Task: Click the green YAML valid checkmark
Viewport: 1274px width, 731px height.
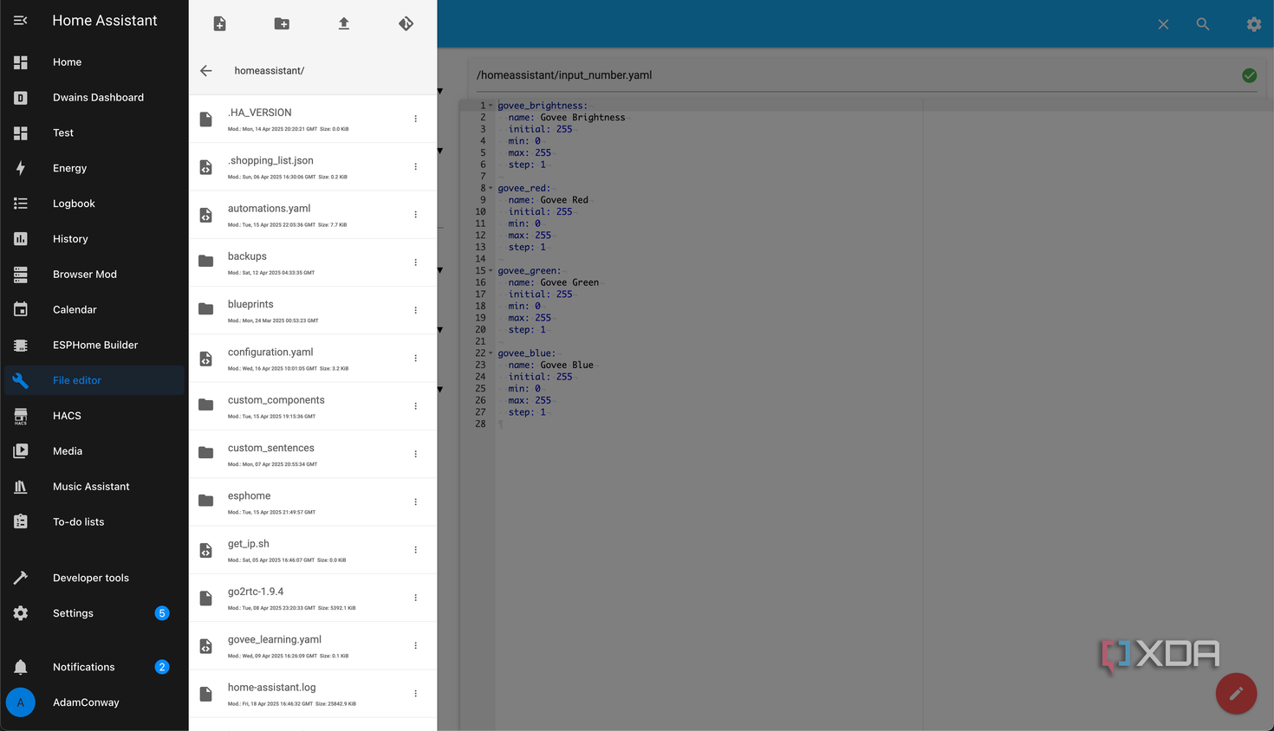Action: (x=1250, y=75)
